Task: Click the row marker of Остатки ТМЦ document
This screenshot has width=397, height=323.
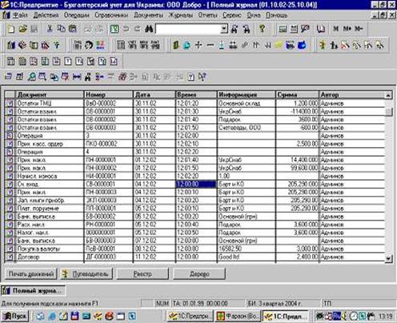Action: pyautogui.click(x=10, y=103)
